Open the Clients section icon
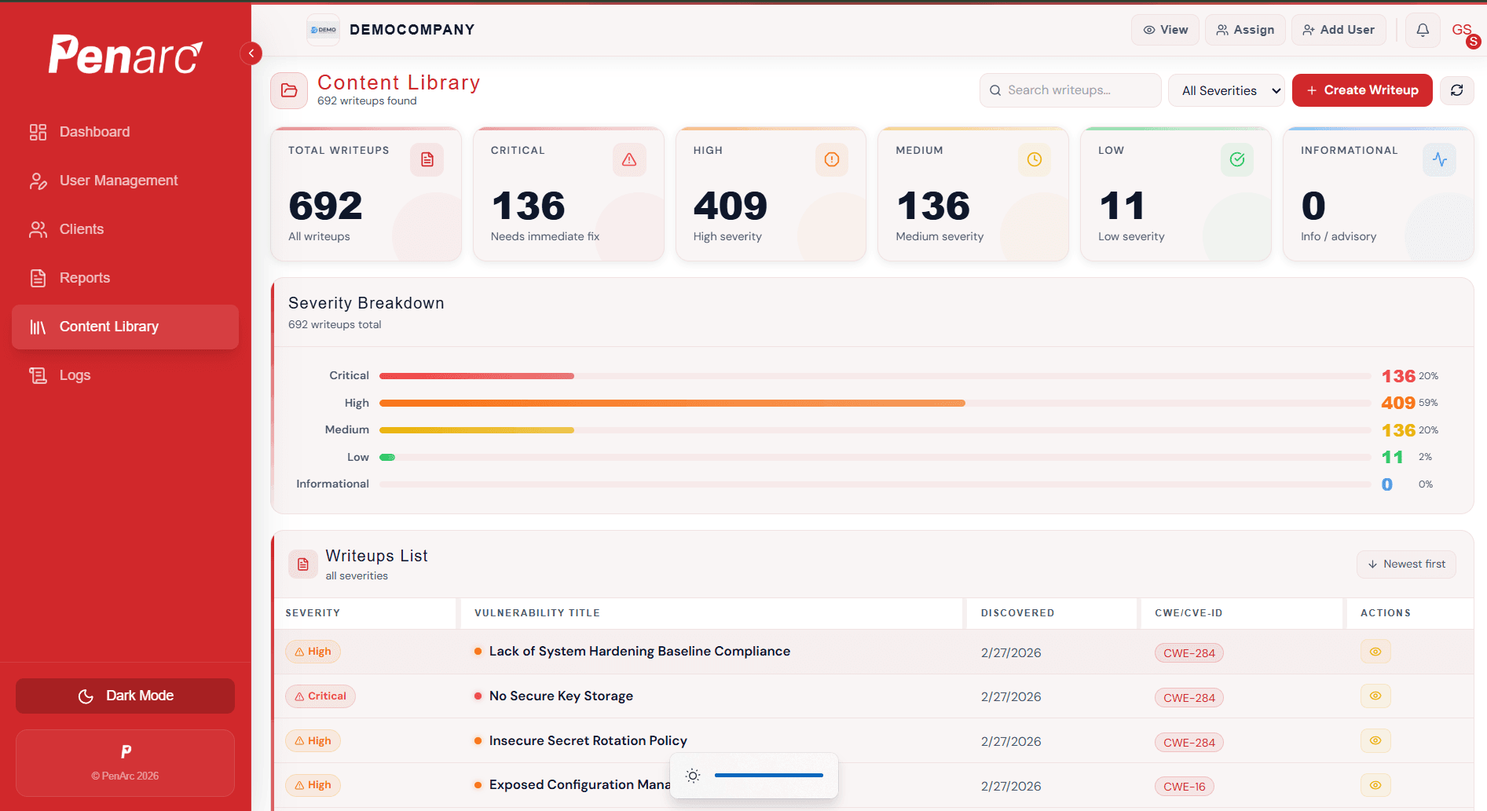The height and width of the screenshot is (811, 1487). 37,228
